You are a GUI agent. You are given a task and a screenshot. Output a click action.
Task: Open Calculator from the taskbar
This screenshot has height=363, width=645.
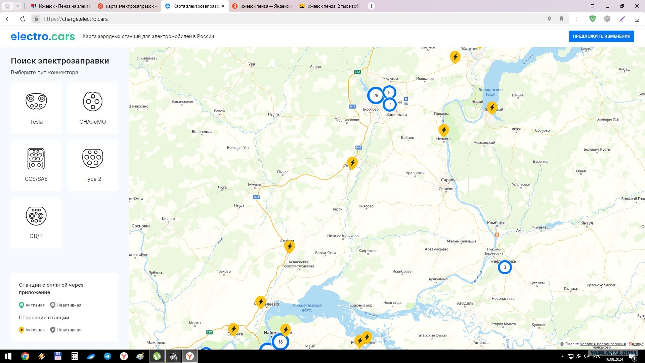(75, 356)
